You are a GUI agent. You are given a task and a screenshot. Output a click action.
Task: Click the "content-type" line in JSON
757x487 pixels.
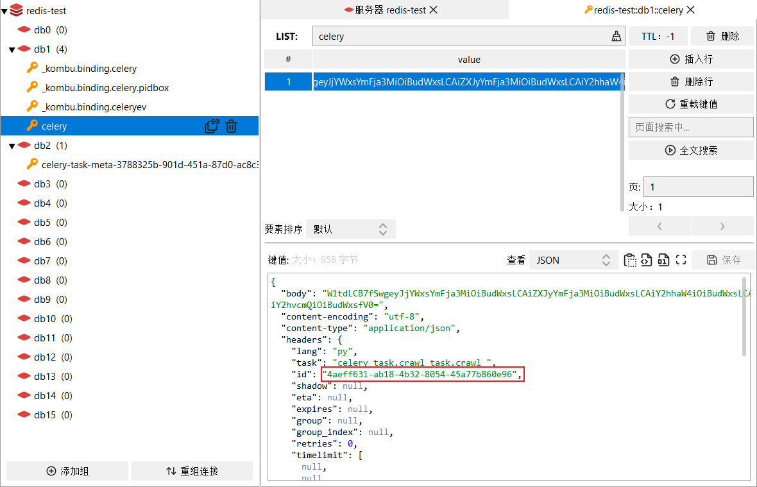click(371, 329)
